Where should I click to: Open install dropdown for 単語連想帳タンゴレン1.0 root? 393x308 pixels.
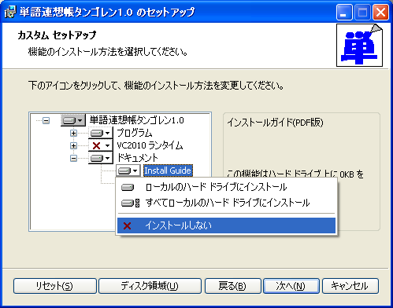73,120
